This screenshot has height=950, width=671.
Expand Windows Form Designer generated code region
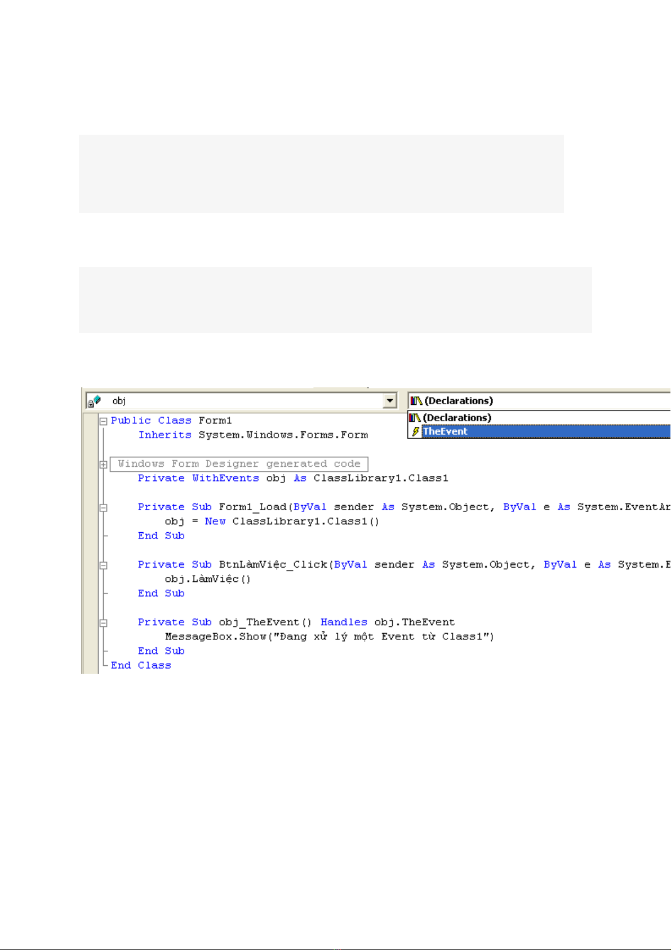[104, 465]
